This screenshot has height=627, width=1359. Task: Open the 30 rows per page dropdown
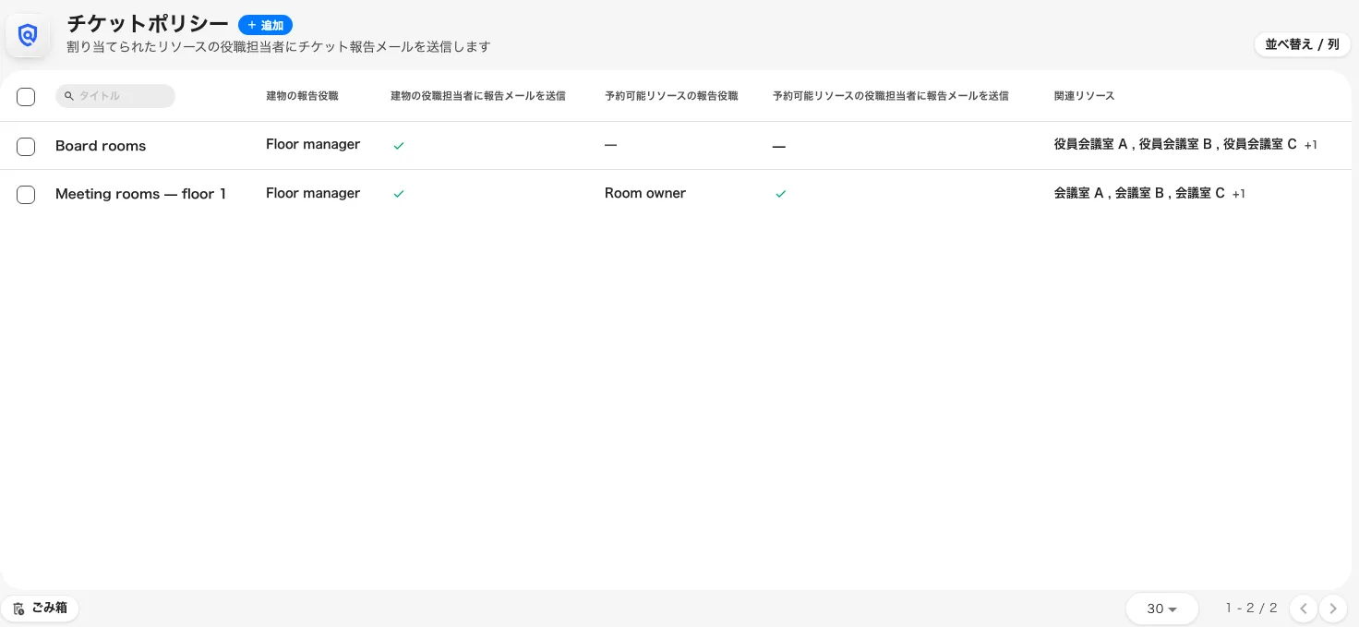click(1161, 609)
